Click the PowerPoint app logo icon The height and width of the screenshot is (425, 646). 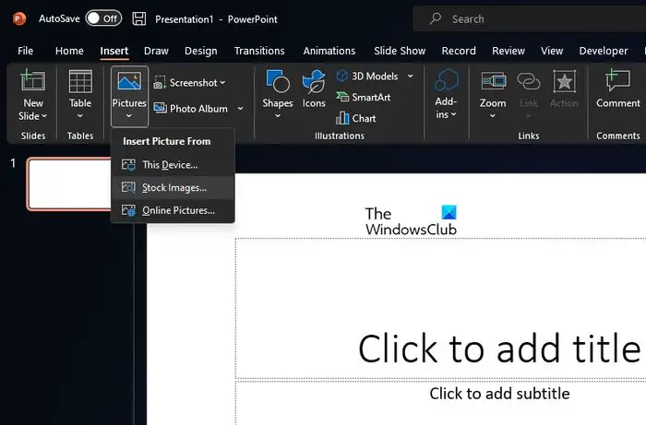click(19, 18)
